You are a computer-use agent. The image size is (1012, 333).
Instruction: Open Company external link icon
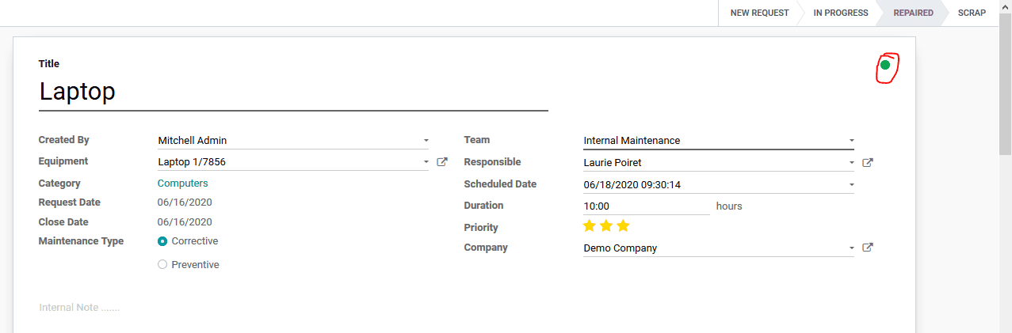[x=868, y=248]
